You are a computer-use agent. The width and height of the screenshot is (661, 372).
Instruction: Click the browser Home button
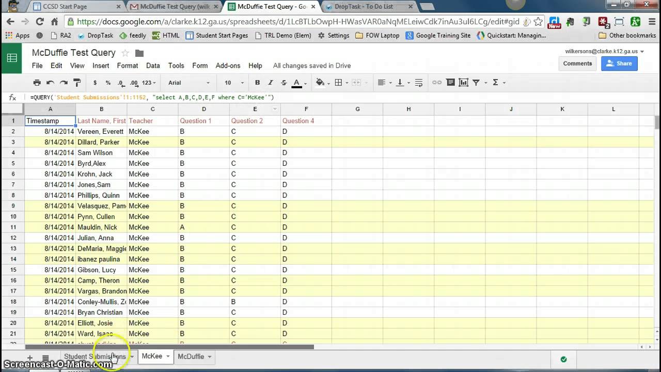coord(54,22)
